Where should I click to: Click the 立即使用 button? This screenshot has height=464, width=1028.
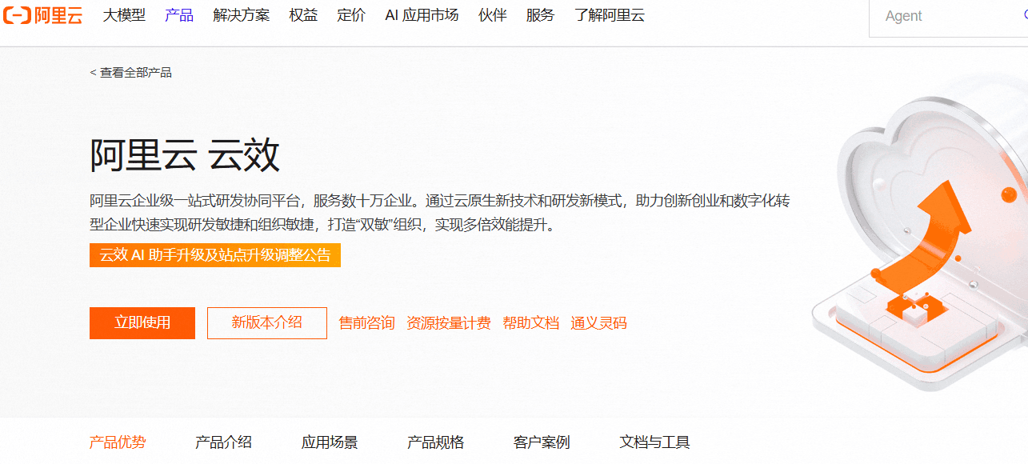click(142, 323)
